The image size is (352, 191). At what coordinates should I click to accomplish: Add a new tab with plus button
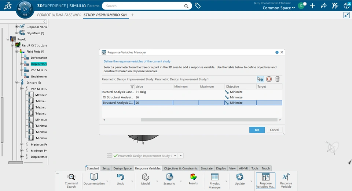tap(132, 15)
